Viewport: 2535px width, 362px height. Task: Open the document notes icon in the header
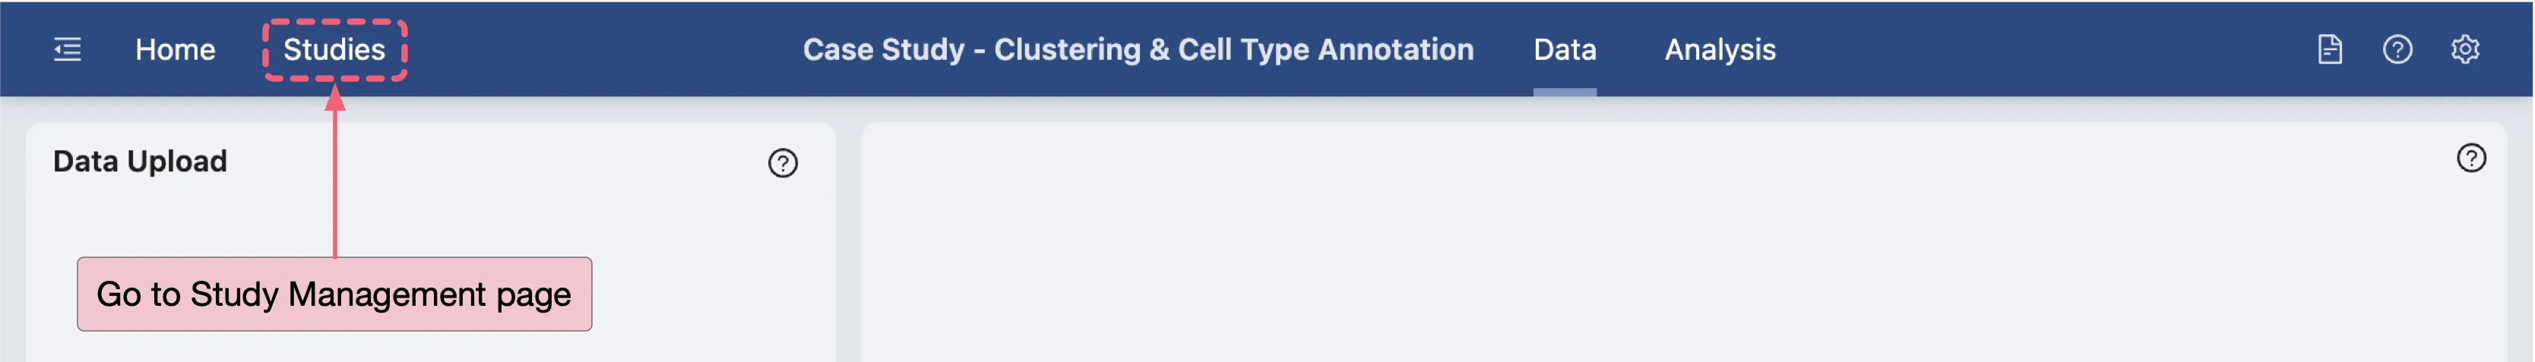(x=2329, y=49)
